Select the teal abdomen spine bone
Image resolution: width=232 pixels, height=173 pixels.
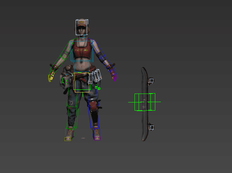click(82, 66)
